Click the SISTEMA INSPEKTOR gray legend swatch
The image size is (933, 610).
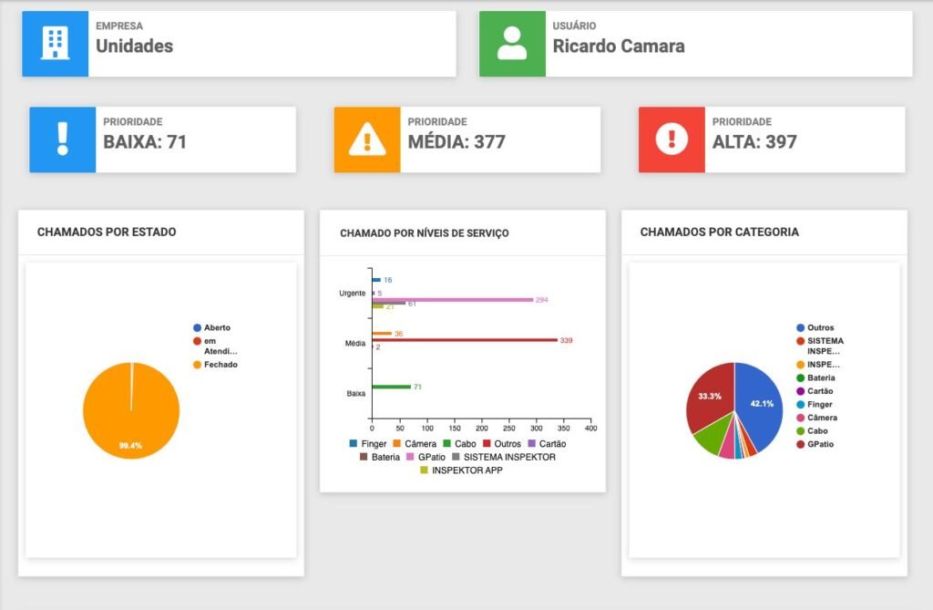[456, 457]
